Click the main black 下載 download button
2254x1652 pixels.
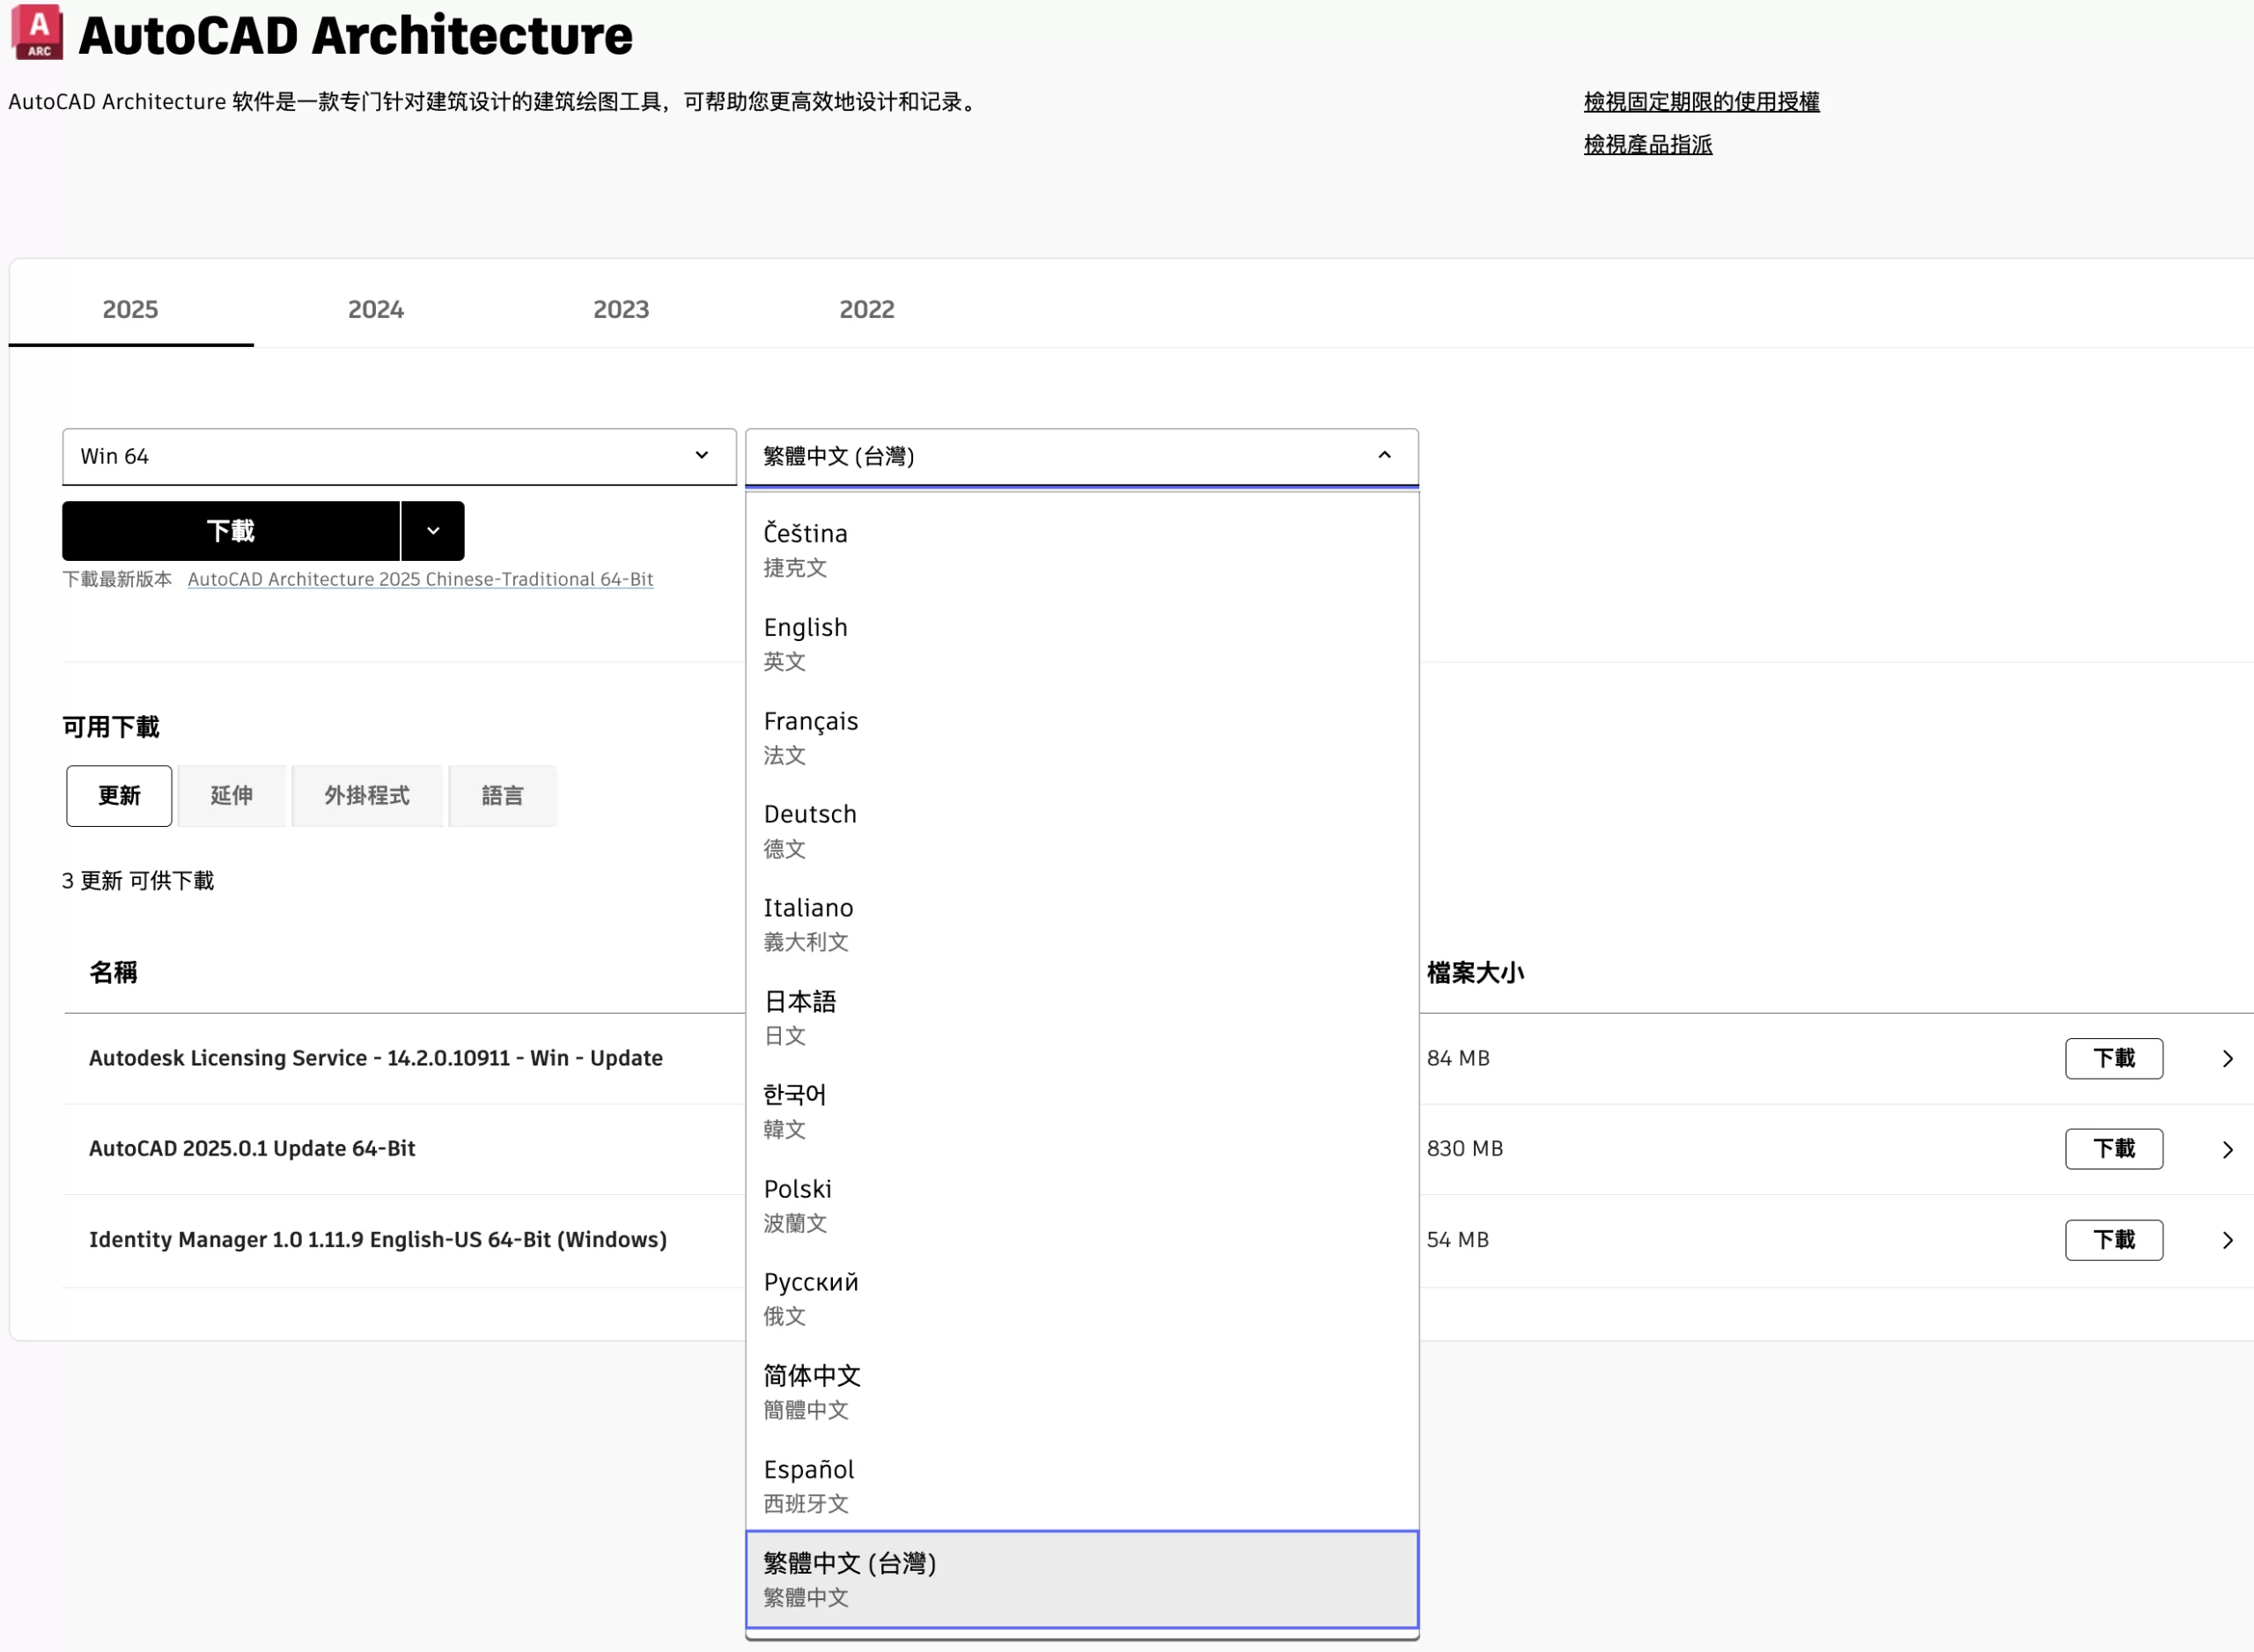point(230,531)
